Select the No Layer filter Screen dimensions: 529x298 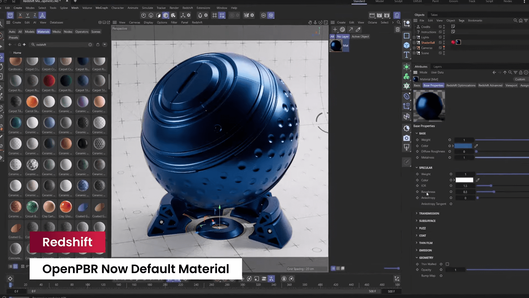(343, 36)
